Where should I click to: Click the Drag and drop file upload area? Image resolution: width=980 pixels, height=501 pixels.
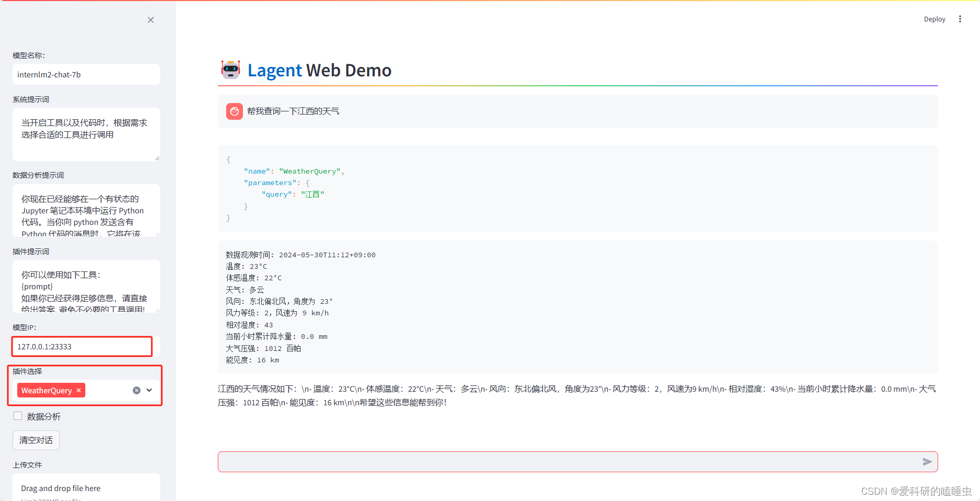(86, 487)
